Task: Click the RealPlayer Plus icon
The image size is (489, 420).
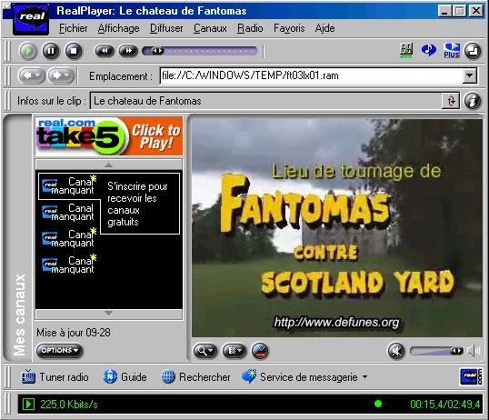Action: (x=452, y=51)
